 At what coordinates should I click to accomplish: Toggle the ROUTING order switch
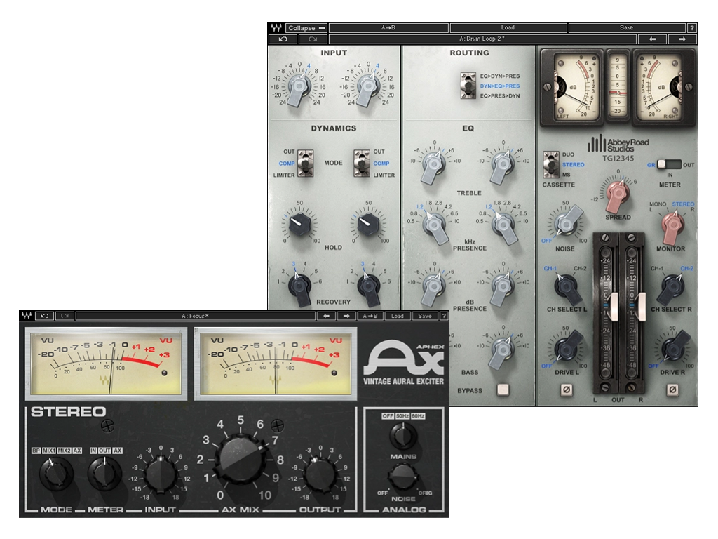coord(468,86)
